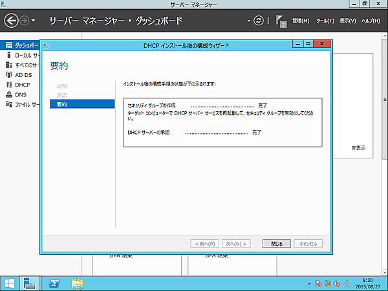Click the 要約 heading text
Image resolution: width=388 pixels, height=291 pixels.
[59, 65]
